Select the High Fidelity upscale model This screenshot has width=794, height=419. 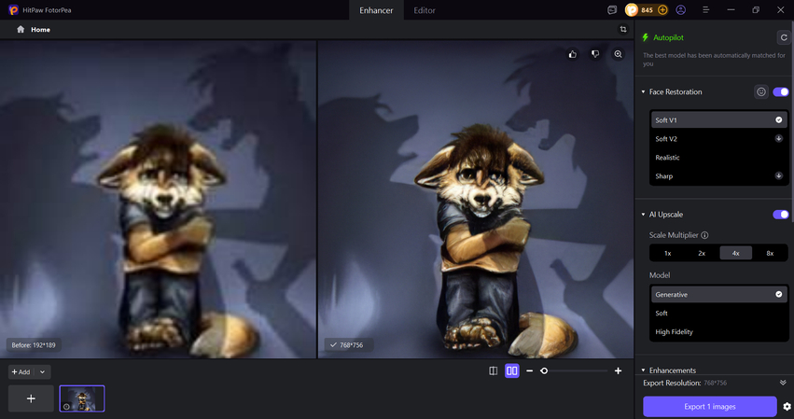coord(718,332)
